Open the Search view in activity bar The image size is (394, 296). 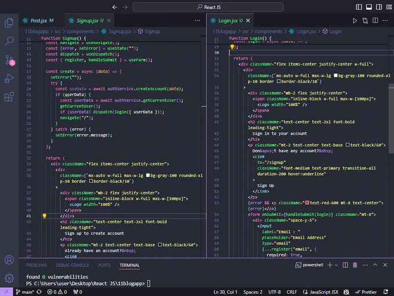click(x=9, y=41)
